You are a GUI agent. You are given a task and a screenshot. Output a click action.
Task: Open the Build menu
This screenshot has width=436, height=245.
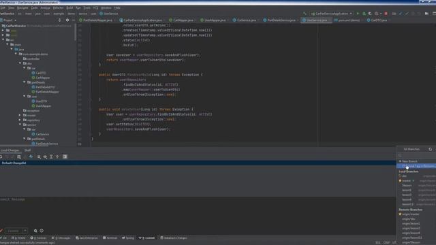[69, 7]
